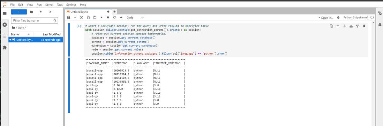Image resolution: width=383 pixels, height=126 pixels.
Task: Duplicate the cell from the cell toolbar
Action: 331,26
